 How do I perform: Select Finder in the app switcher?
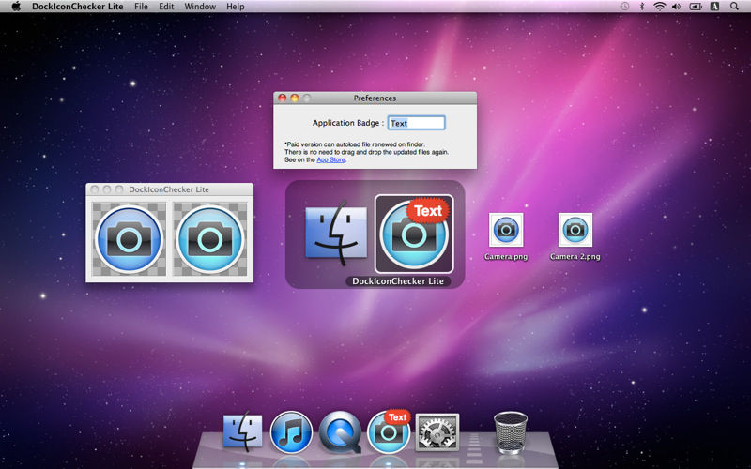(336, 233)
